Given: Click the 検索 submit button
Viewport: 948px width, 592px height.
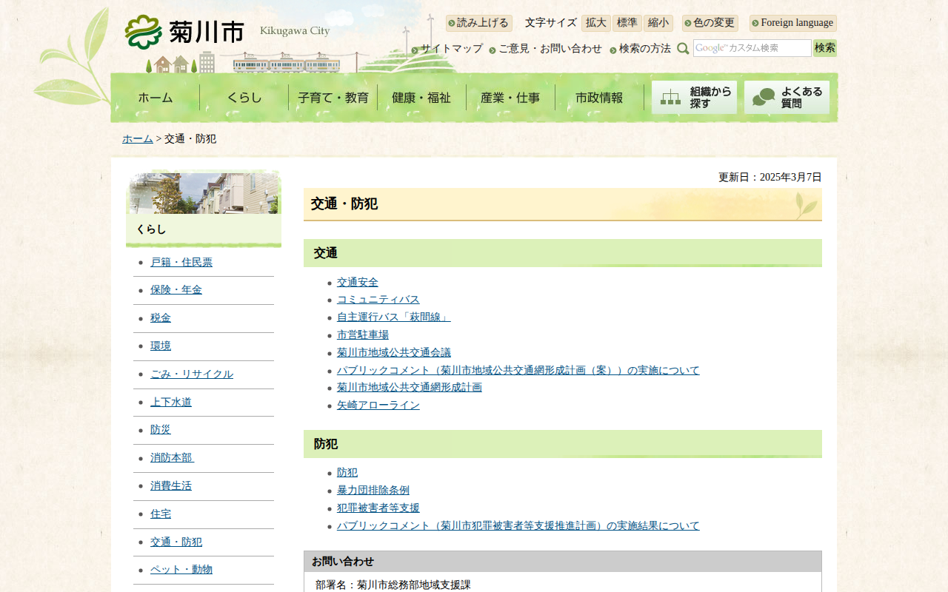Looking at the screenshot, I should pos(825,48).
